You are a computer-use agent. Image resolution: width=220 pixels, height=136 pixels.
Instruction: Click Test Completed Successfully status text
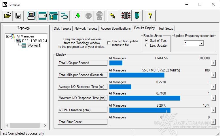22,133
